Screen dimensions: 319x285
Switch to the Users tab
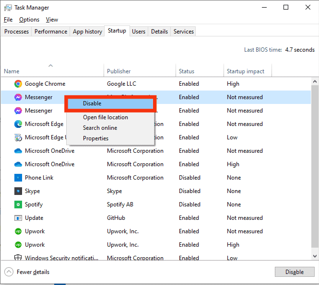139,32
